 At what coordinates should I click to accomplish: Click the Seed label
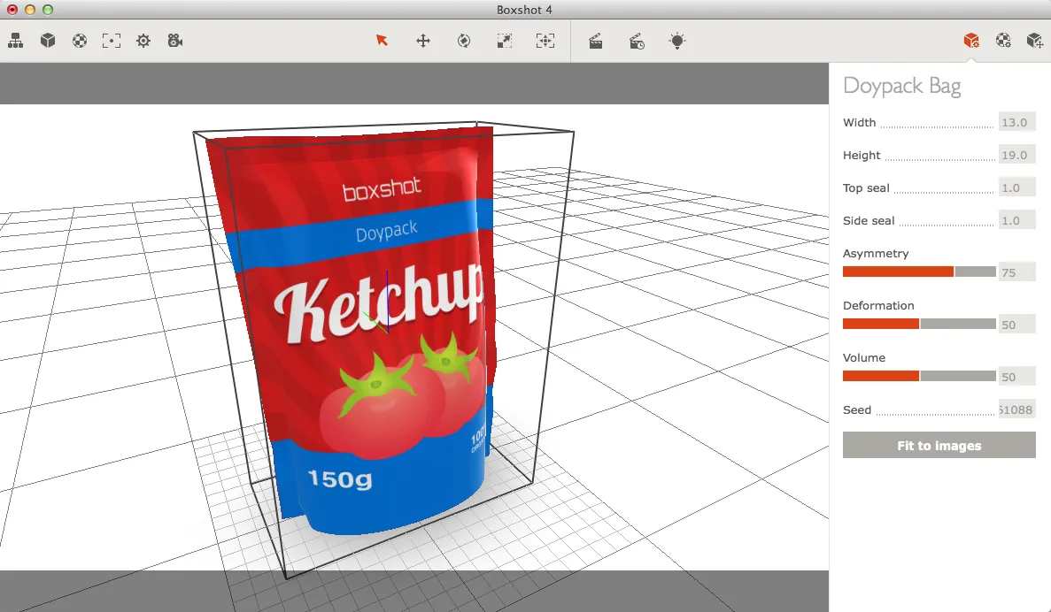pyautogui.click(x=856, y=409)
